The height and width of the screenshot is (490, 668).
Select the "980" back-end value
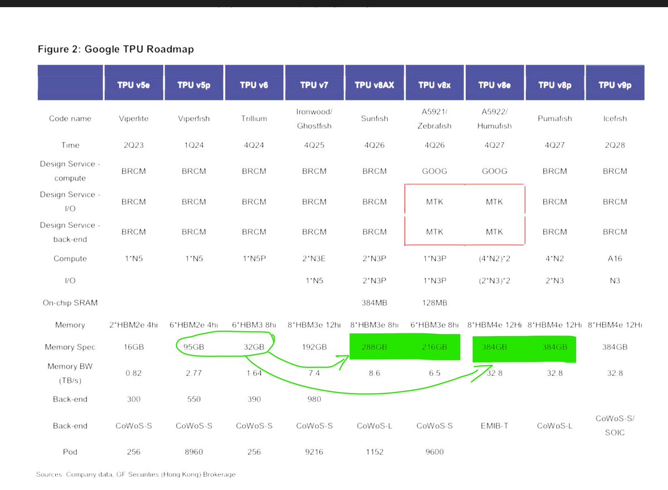314,399
